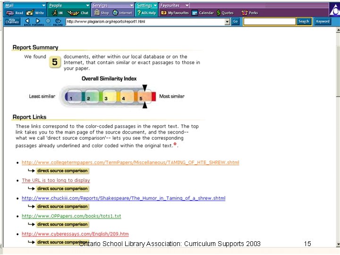Click similarity index segment 2

click(92, 96)
